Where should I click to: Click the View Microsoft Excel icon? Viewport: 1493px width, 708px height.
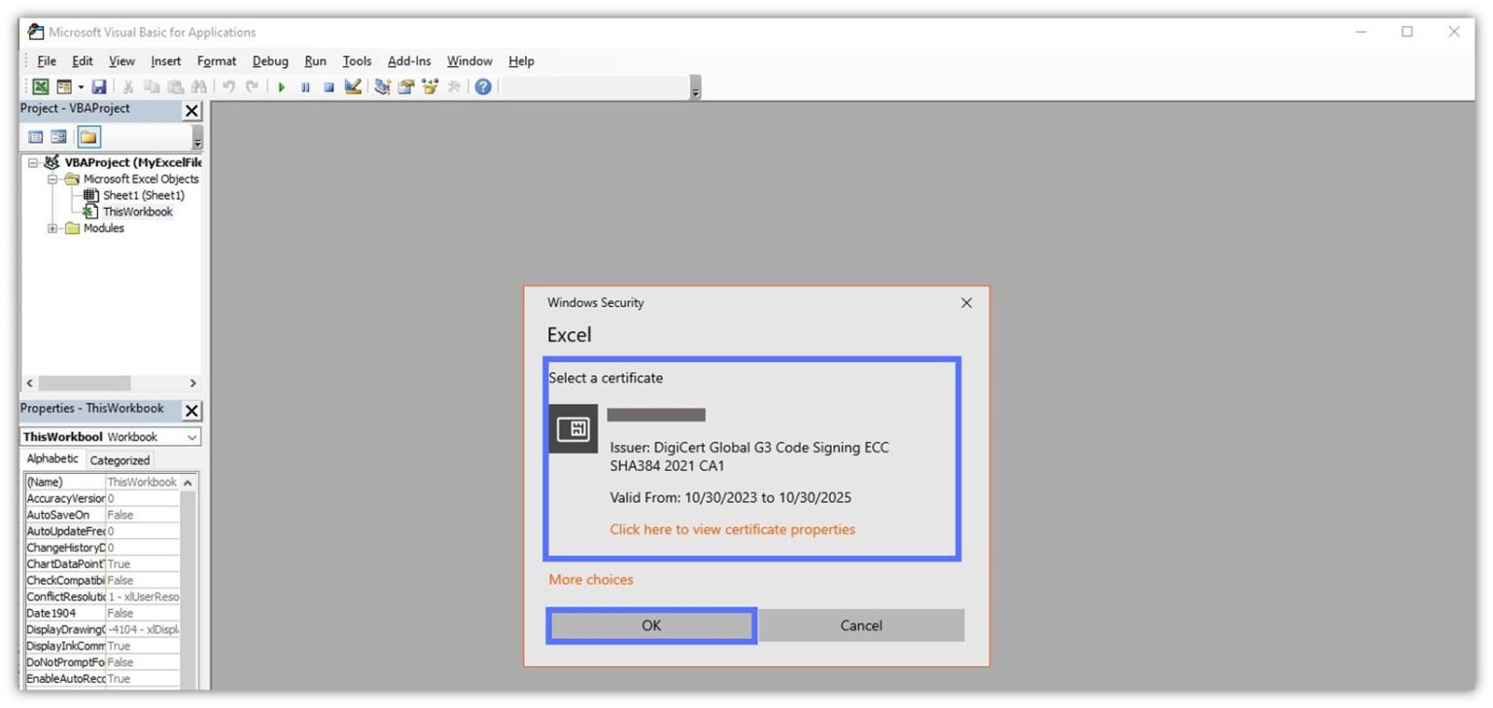[x=39, y=86]
